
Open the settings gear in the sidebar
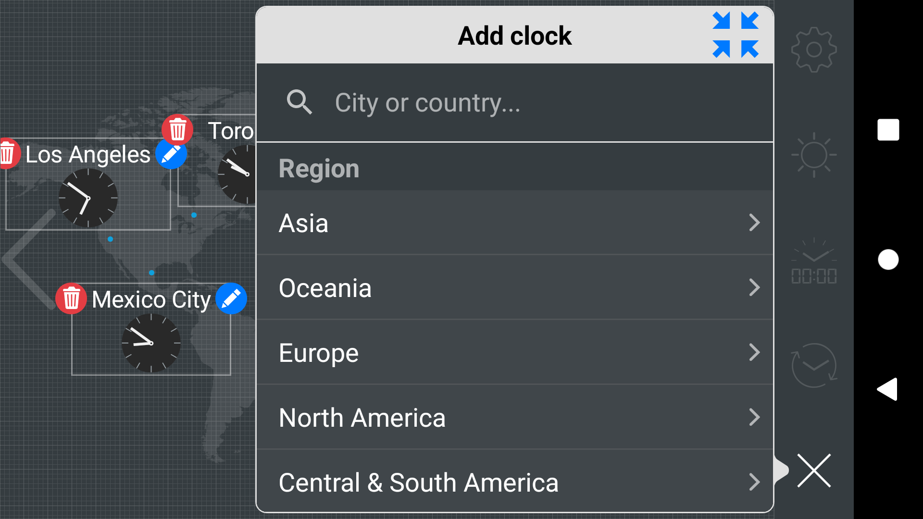tap(813, 50)
